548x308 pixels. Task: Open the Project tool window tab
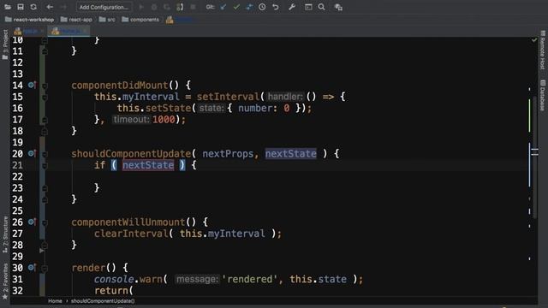[x=5, y=44]
